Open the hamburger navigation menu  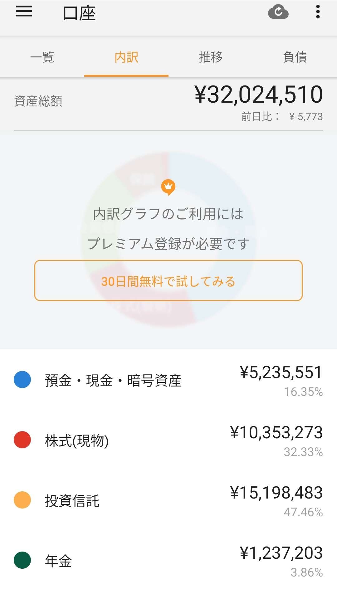[x=24, y=12]
